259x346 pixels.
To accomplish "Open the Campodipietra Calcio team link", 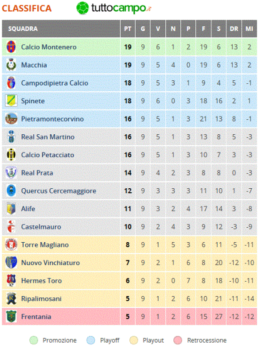I will click(x=55, y=83).
